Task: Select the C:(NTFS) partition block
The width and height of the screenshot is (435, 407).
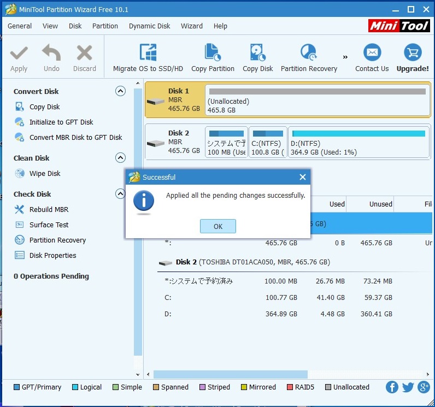Action: click(x=268, y=142)
